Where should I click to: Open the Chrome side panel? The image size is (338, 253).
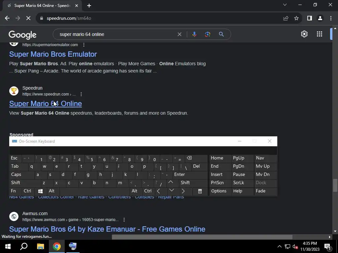(x=310, y=18)
